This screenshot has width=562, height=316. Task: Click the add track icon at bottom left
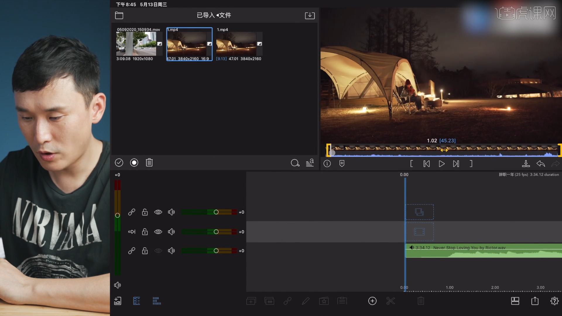coord(118,301)
